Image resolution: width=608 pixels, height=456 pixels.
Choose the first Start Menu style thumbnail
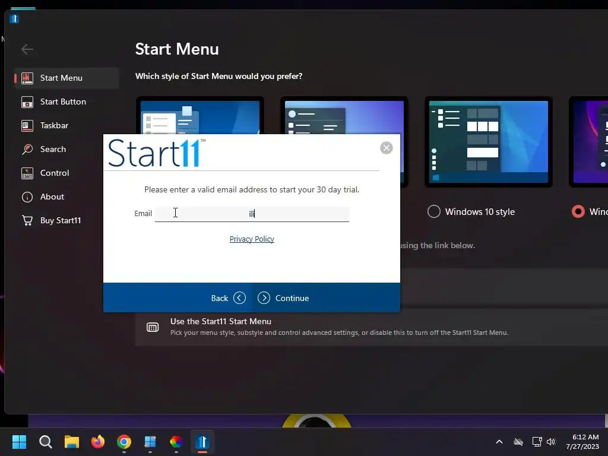pyautogui.click(x=200, y=116)
